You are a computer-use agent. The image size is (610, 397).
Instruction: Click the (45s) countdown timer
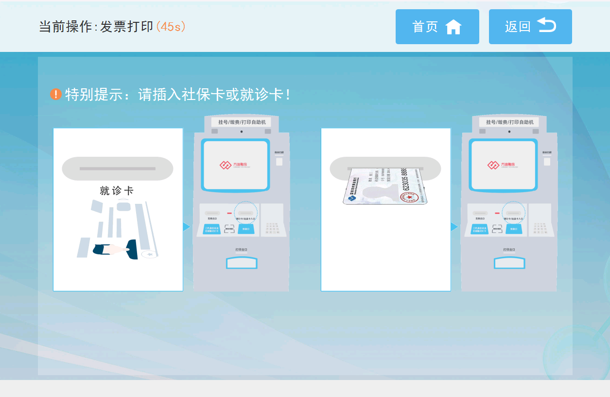click(171, 27)
